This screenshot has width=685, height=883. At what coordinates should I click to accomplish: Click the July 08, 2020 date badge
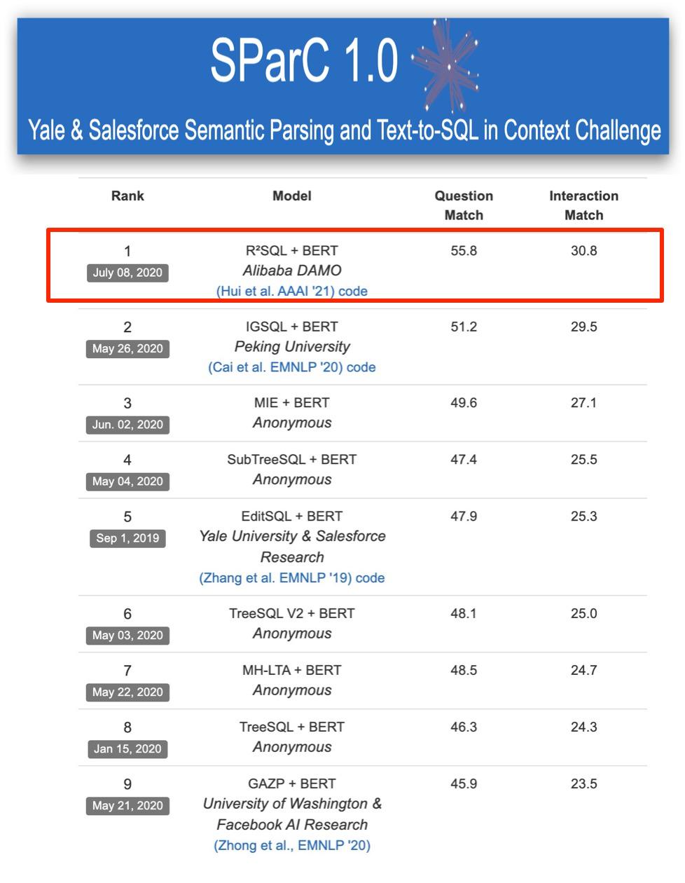click(127, 273)
